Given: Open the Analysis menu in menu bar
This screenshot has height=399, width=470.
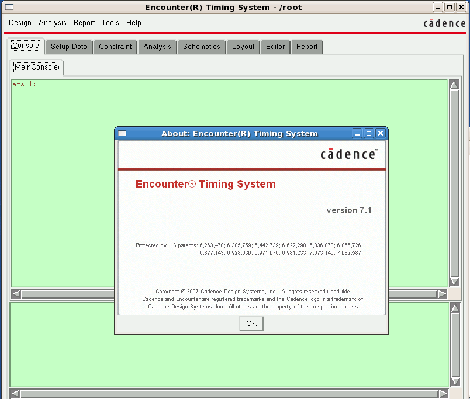Looking at the screenshot, I should (x=53, y=23).
